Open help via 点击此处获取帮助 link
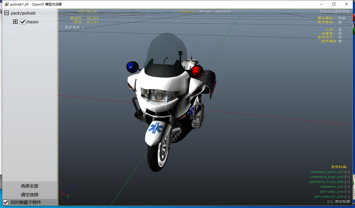Image resolution: width=355 pixels, height=208 pixels. tap(334, 12)
